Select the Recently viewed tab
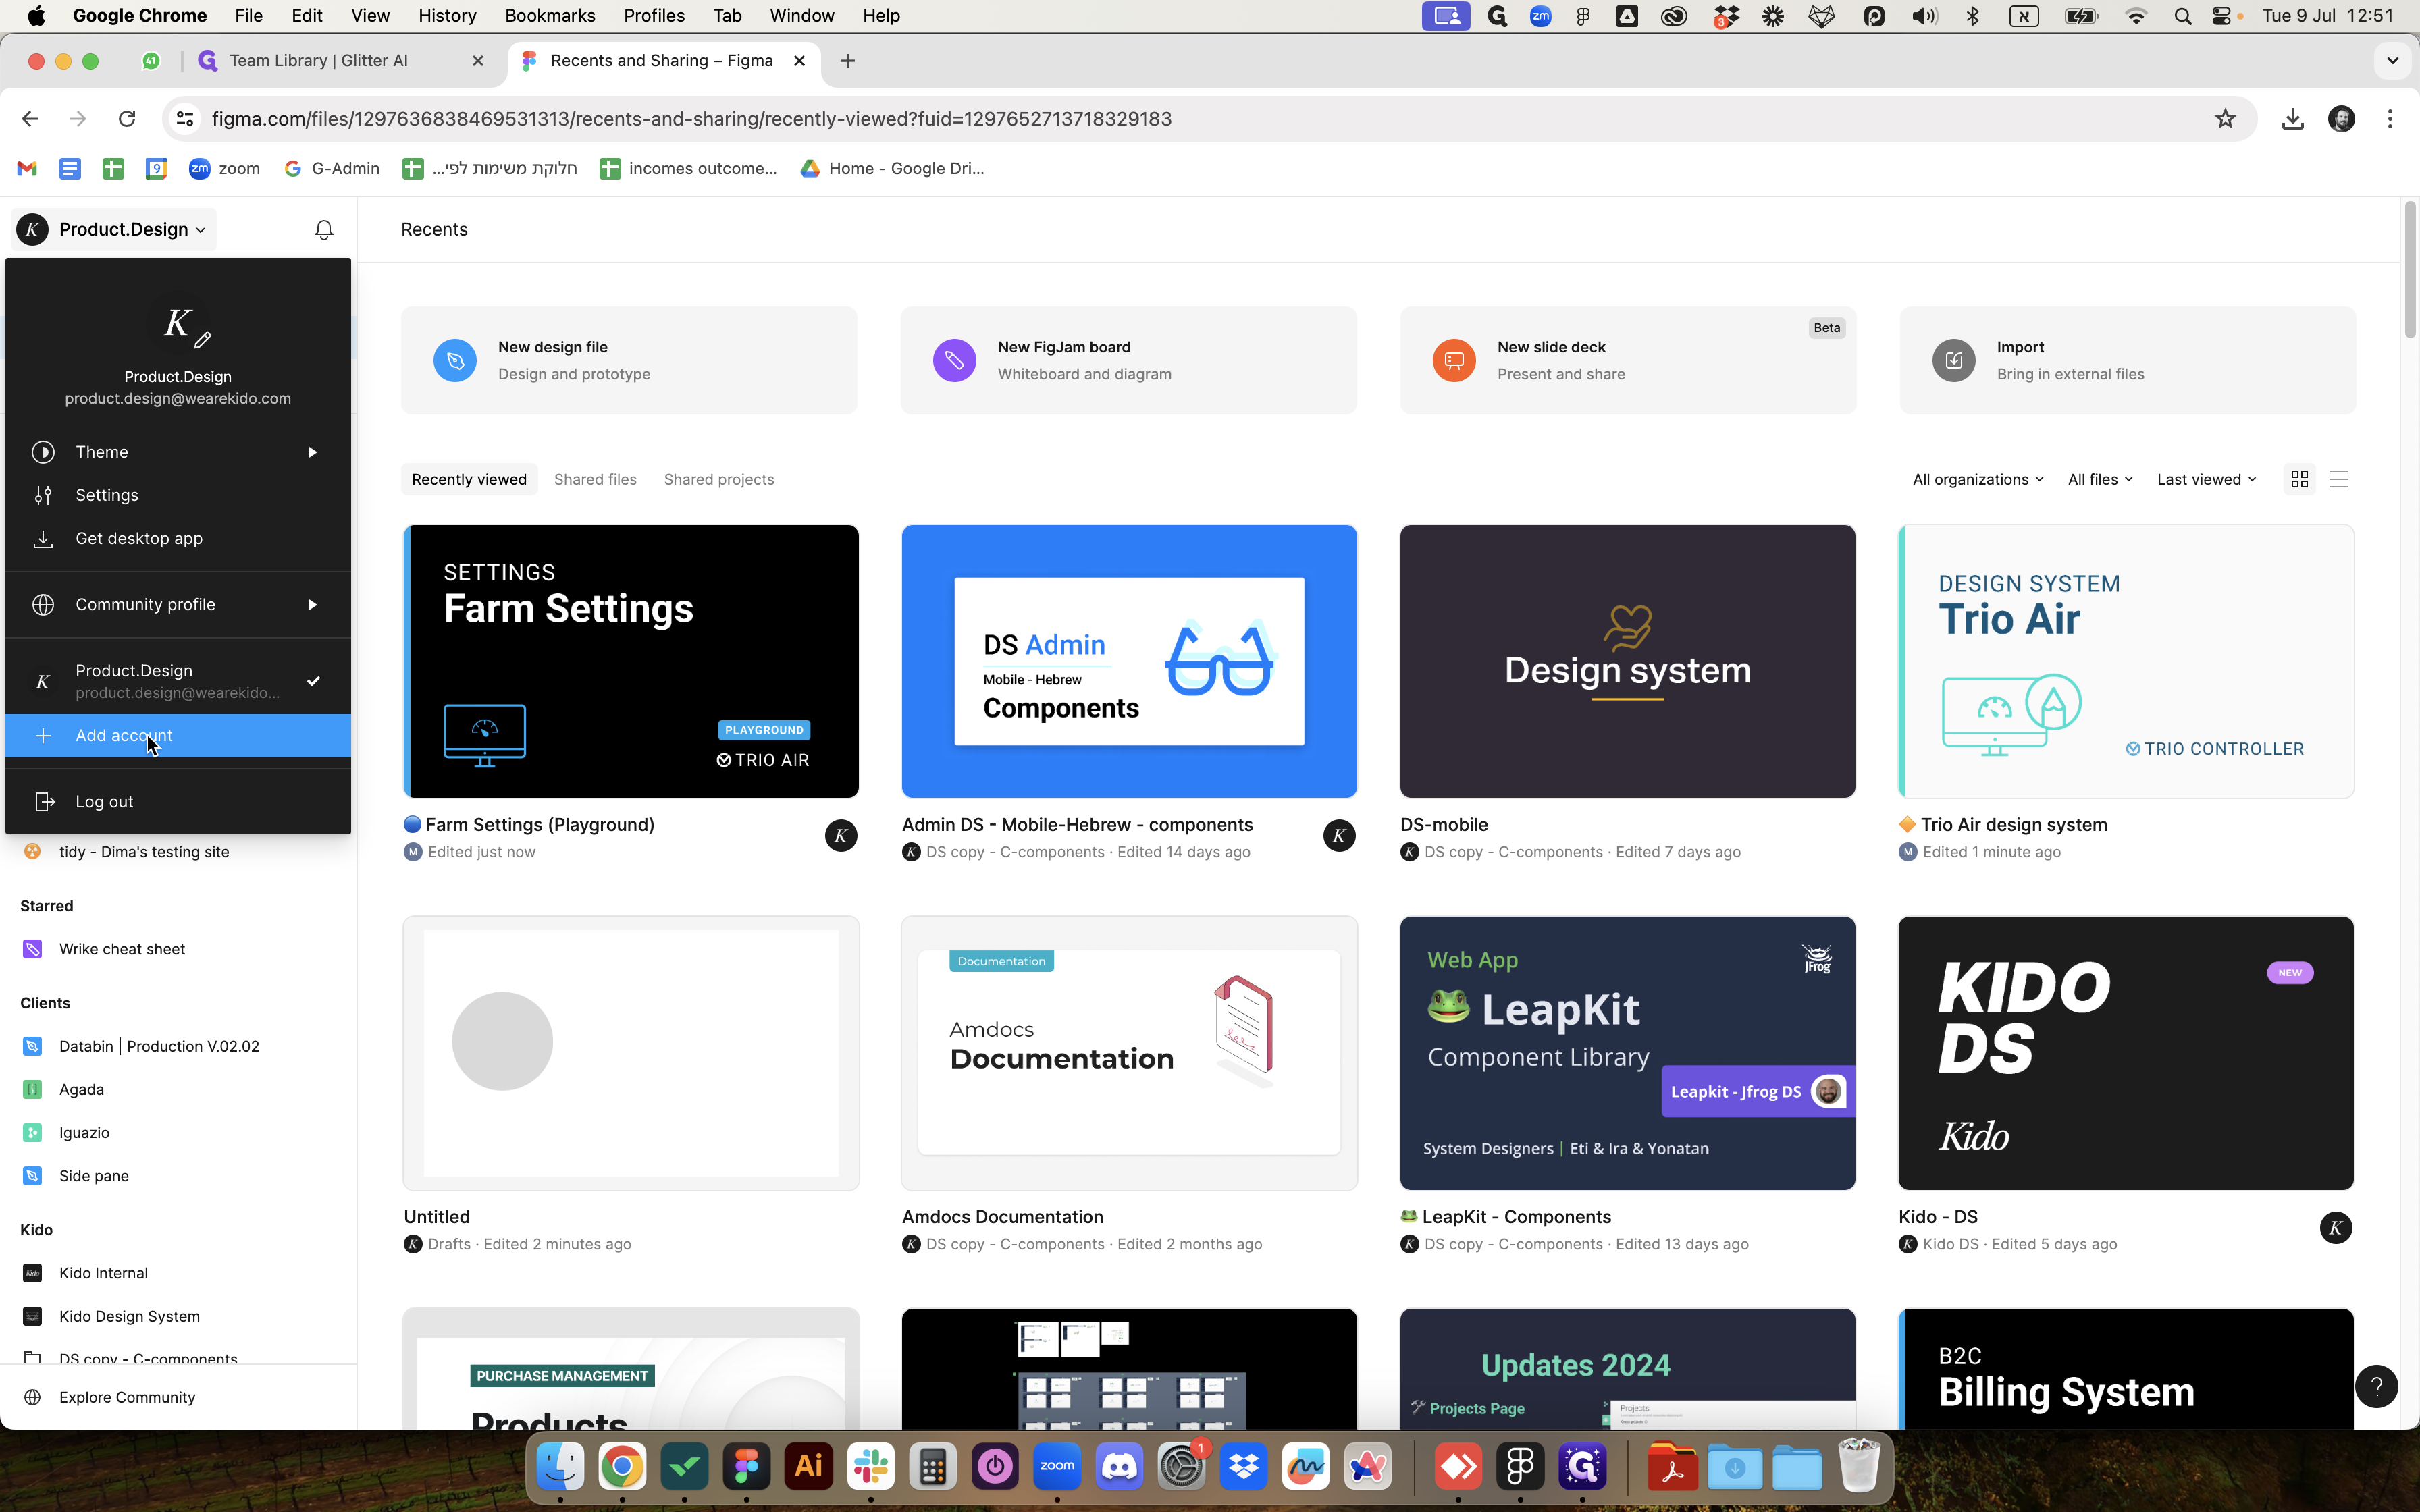This screenshot has width=2420, height=1512. 469,479
